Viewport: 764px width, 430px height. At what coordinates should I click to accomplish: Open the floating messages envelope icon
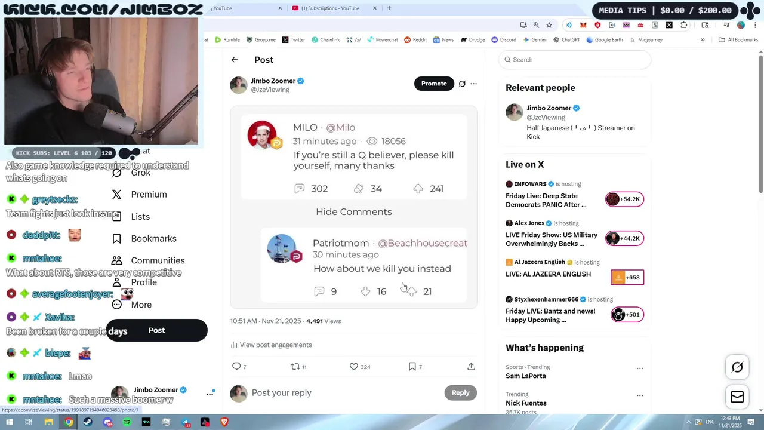click(x=737, y=397)
